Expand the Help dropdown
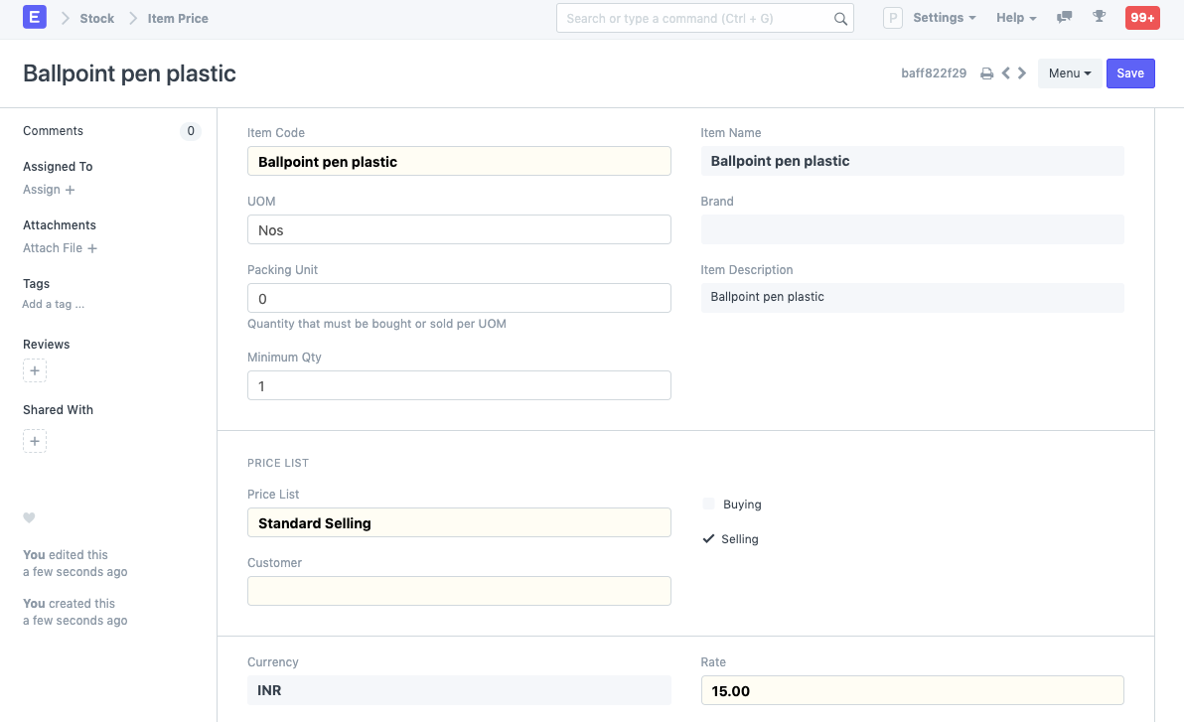Image resolution: width=1184 pixels, height=722 pixels. 1016,18
